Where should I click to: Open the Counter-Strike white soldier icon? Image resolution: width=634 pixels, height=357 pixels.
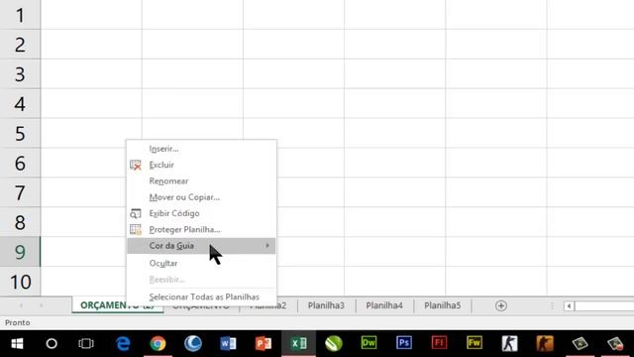click(x=509, y=344)
